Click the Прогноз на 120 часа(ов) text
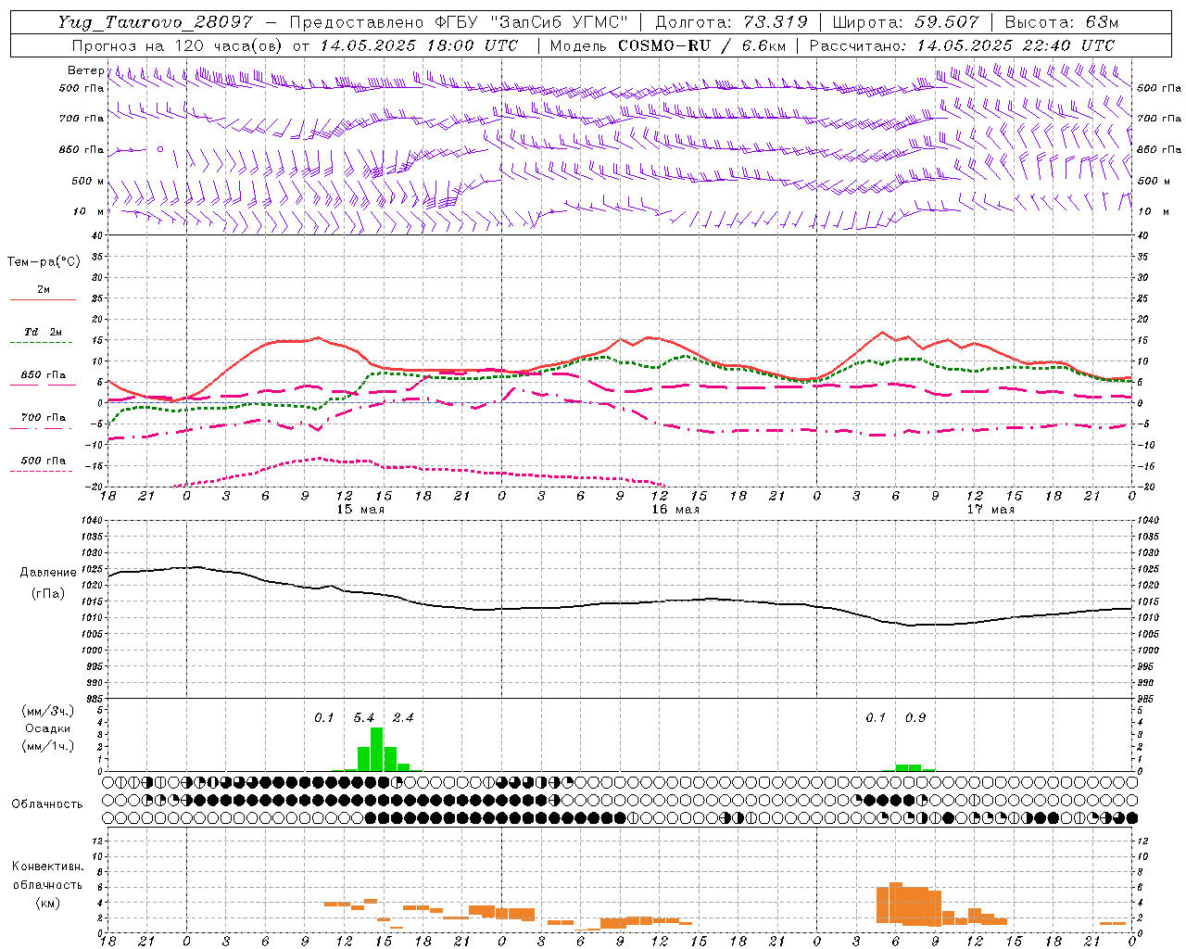Image resolution: width=1186 pixels, height=949 pixels. [x=176, y=45]
